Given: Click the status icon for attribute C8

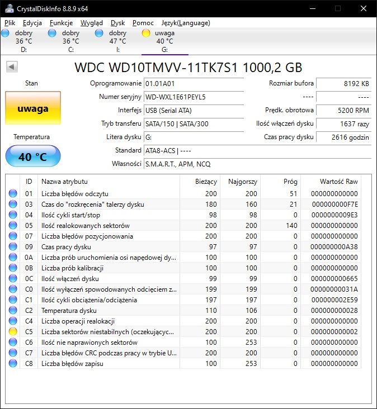Looking at the screenshot, I should [x=13, y=363].
